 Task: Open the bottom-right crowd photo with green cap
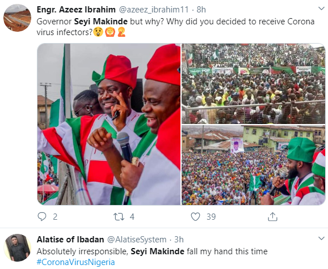[x=253, y=165]
